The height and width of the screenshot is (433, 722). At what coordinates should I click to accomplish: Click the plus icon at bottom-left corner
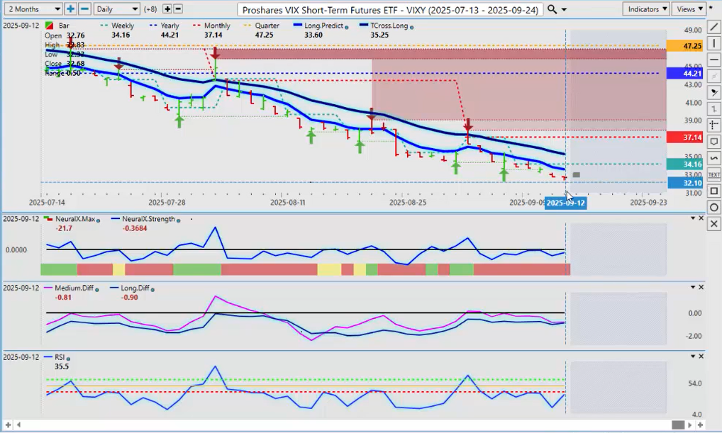point(8,425)
